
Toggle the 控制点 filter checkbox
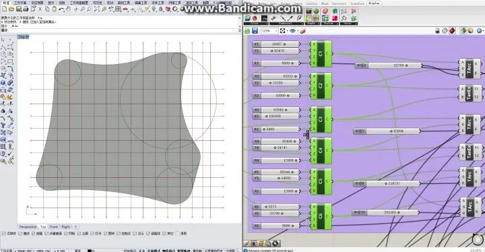(x=119, y=233)
